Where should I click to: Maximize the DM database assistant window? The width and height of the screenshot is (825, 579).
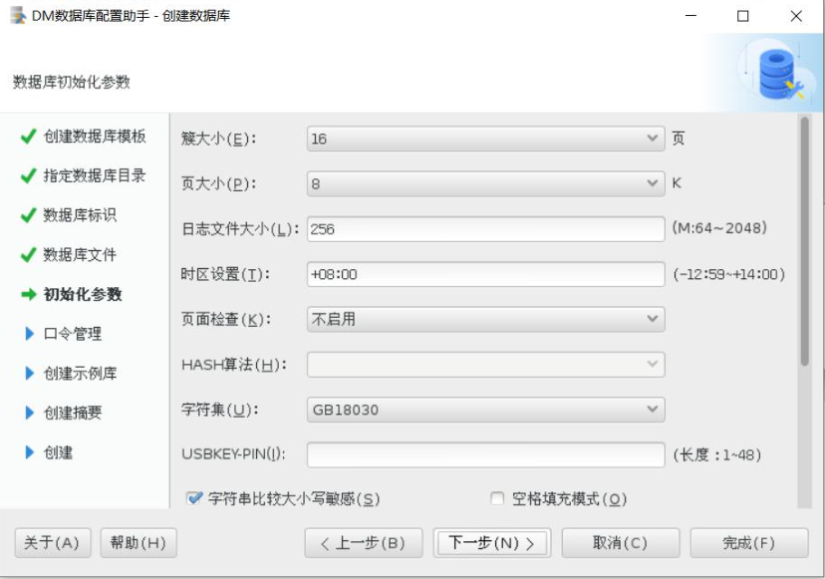click(743, 16)
